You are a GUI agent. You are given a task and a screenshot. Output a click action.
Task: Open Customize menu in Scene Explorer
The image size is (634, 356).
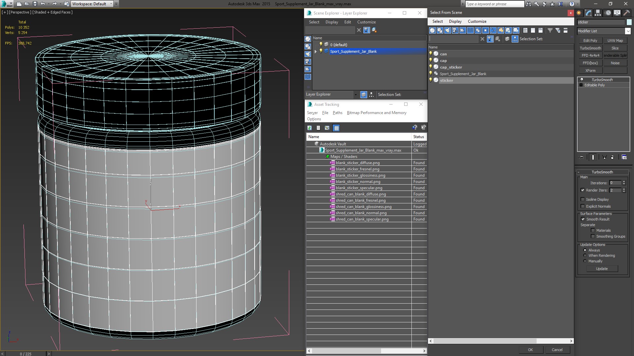(x=366, y=22)
